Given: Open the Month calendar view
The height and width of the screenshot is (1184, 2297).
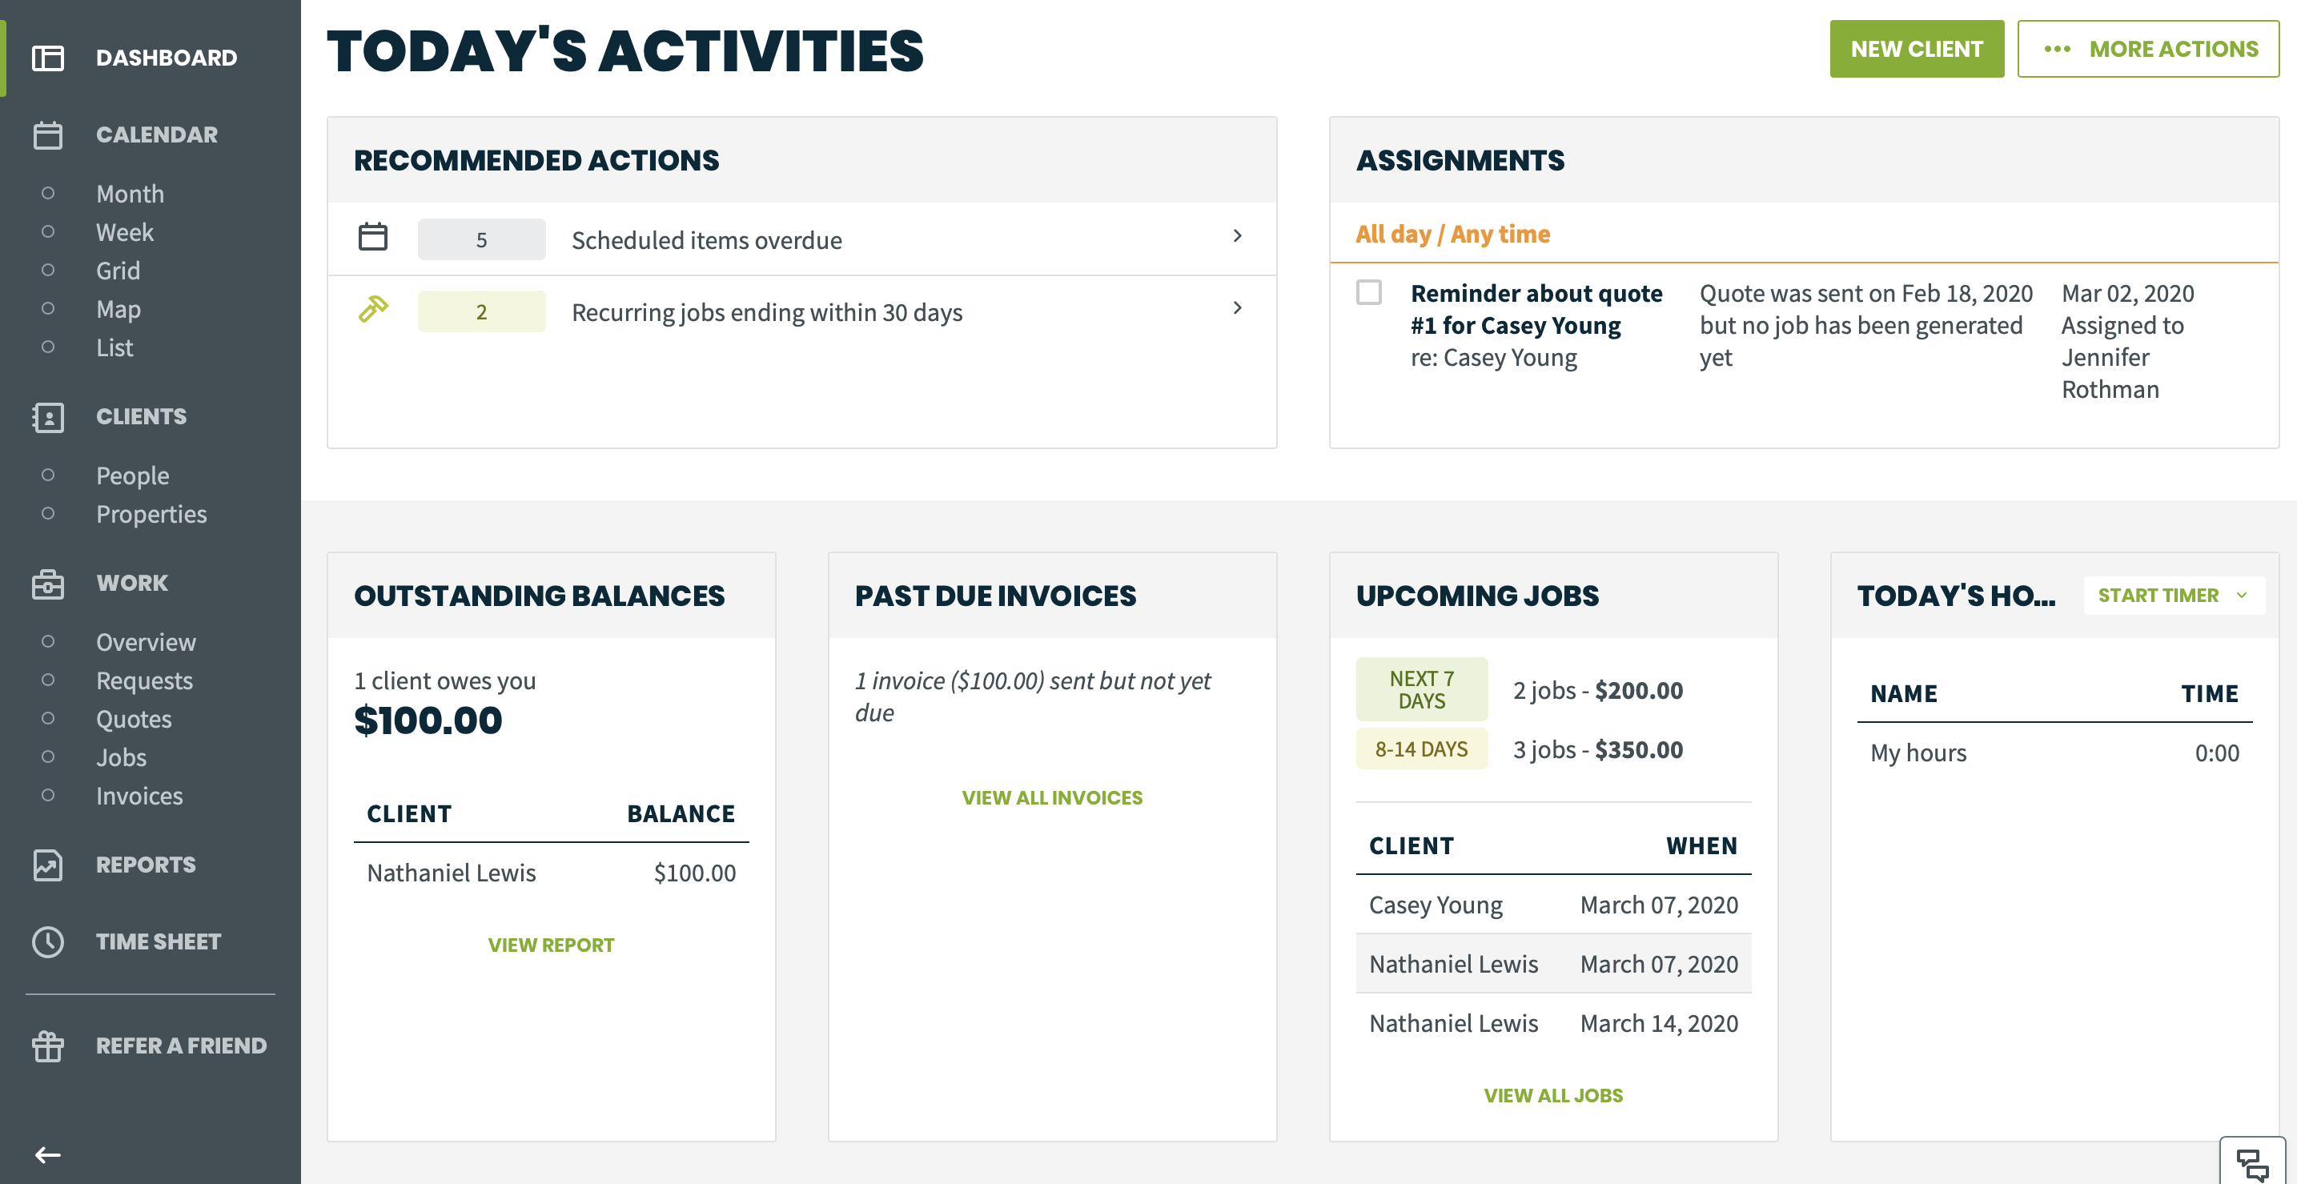Looking at the screenshot, I should pos(131,194).
